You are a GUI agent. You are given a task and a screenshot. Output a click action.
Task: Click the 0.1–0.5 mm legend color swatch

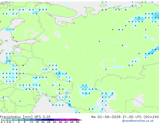(x=4, y=120)
